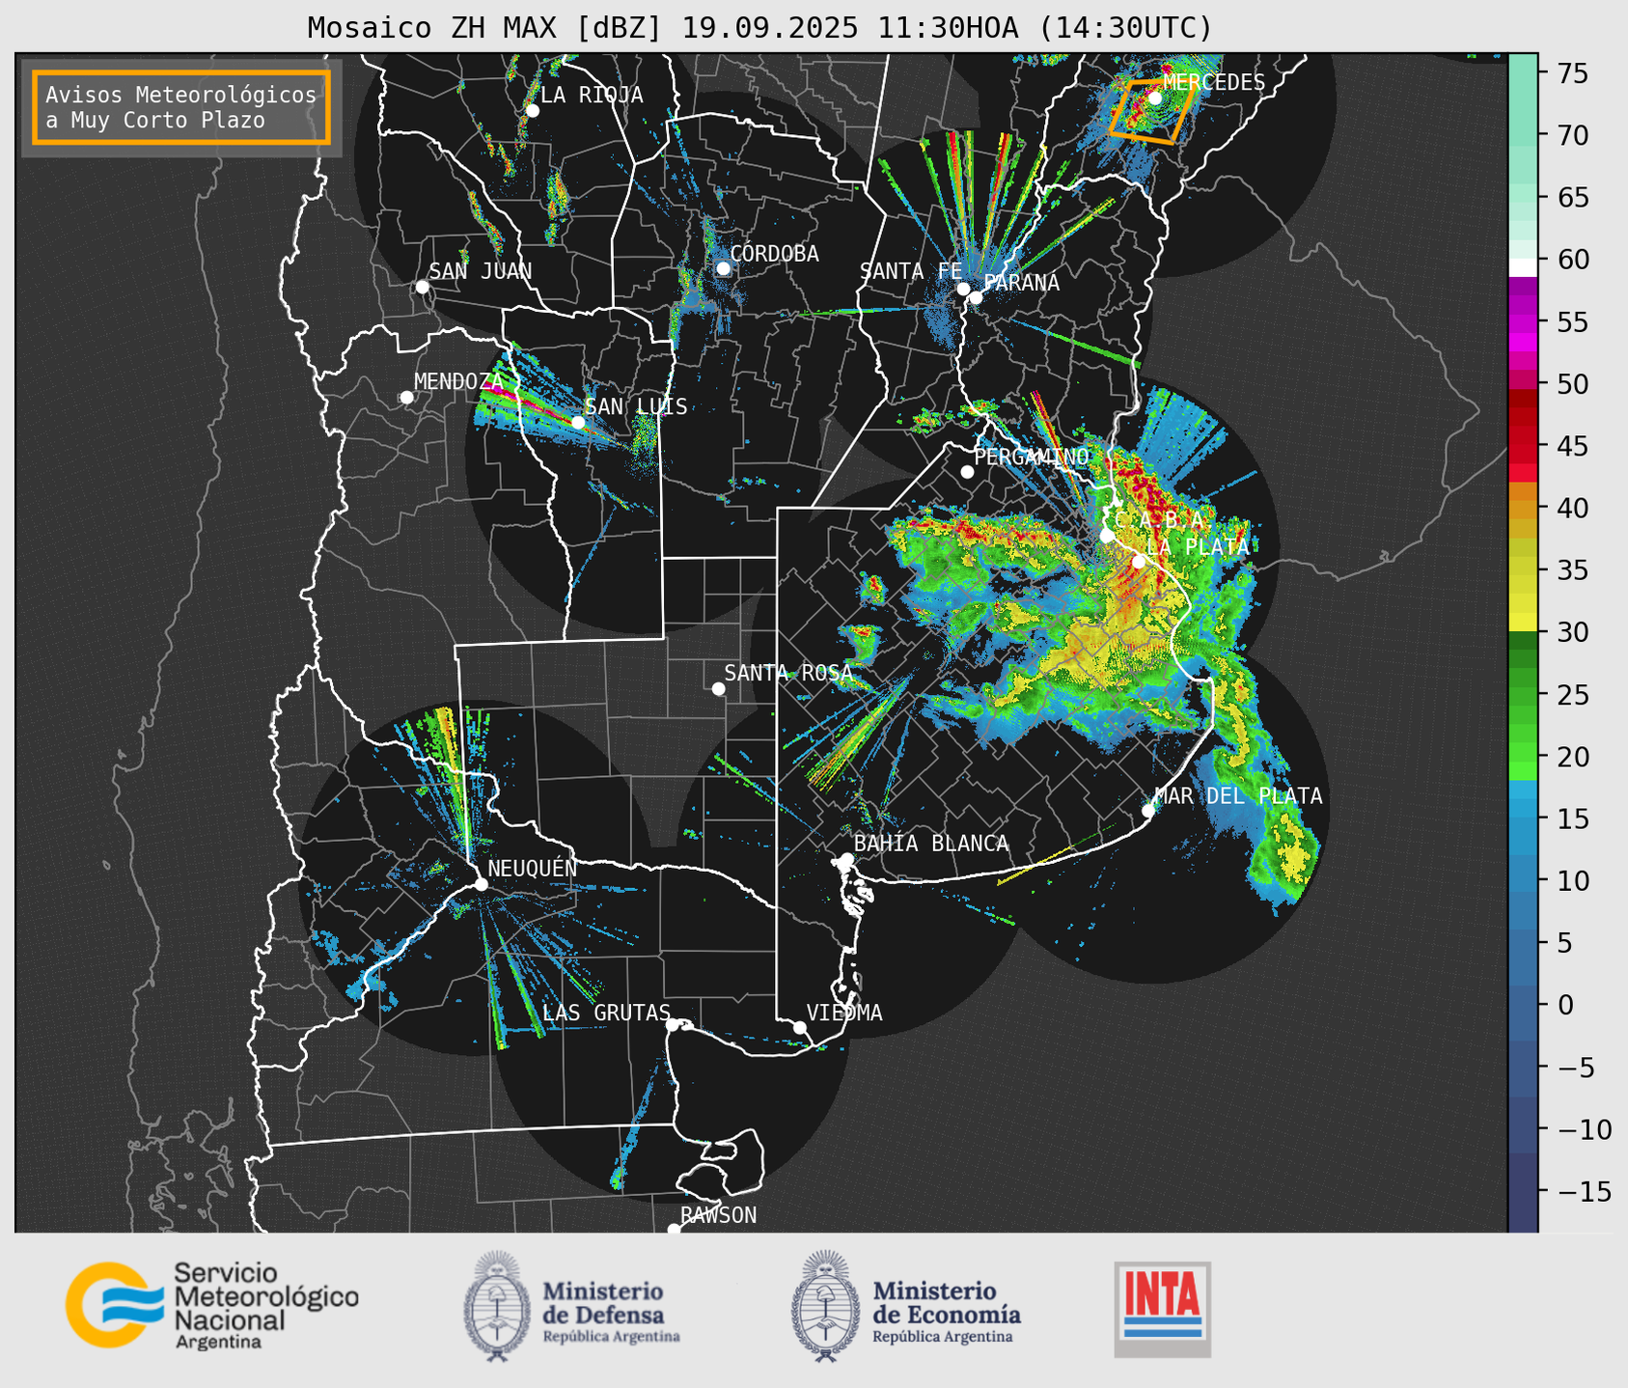Screen dimensions: 1628x1388
Task: Click the Bahía Blanca city marker
Action: click(846, 859)
